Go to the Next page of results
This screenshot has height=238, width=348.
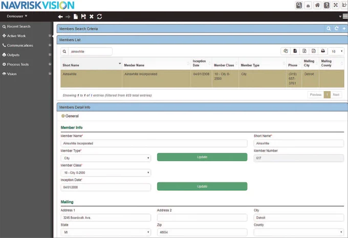[336, 95]
